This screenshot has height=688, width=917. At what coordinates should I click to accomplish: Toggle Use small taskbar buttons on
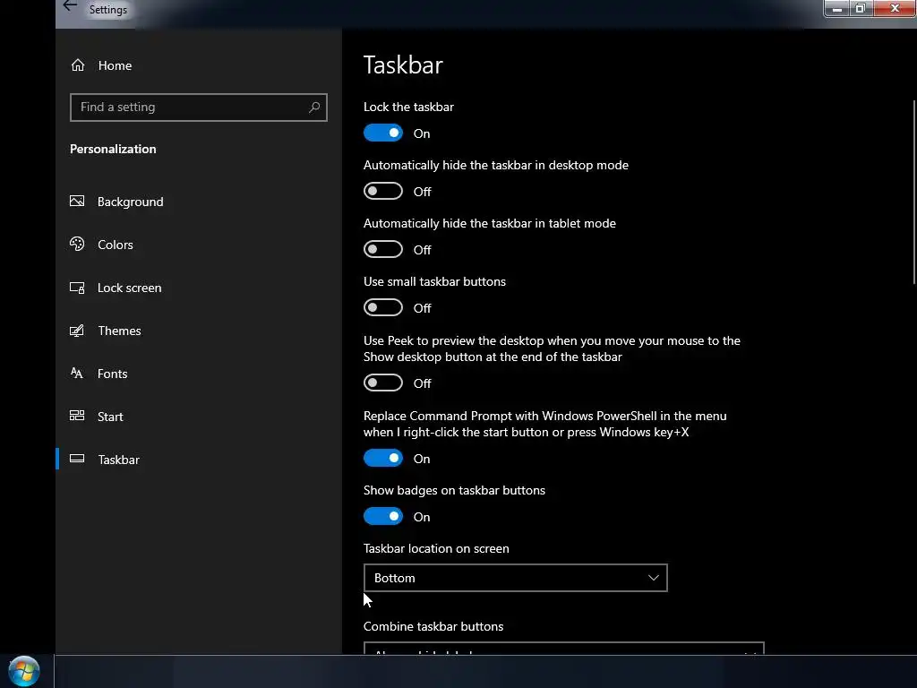point(383,308)
